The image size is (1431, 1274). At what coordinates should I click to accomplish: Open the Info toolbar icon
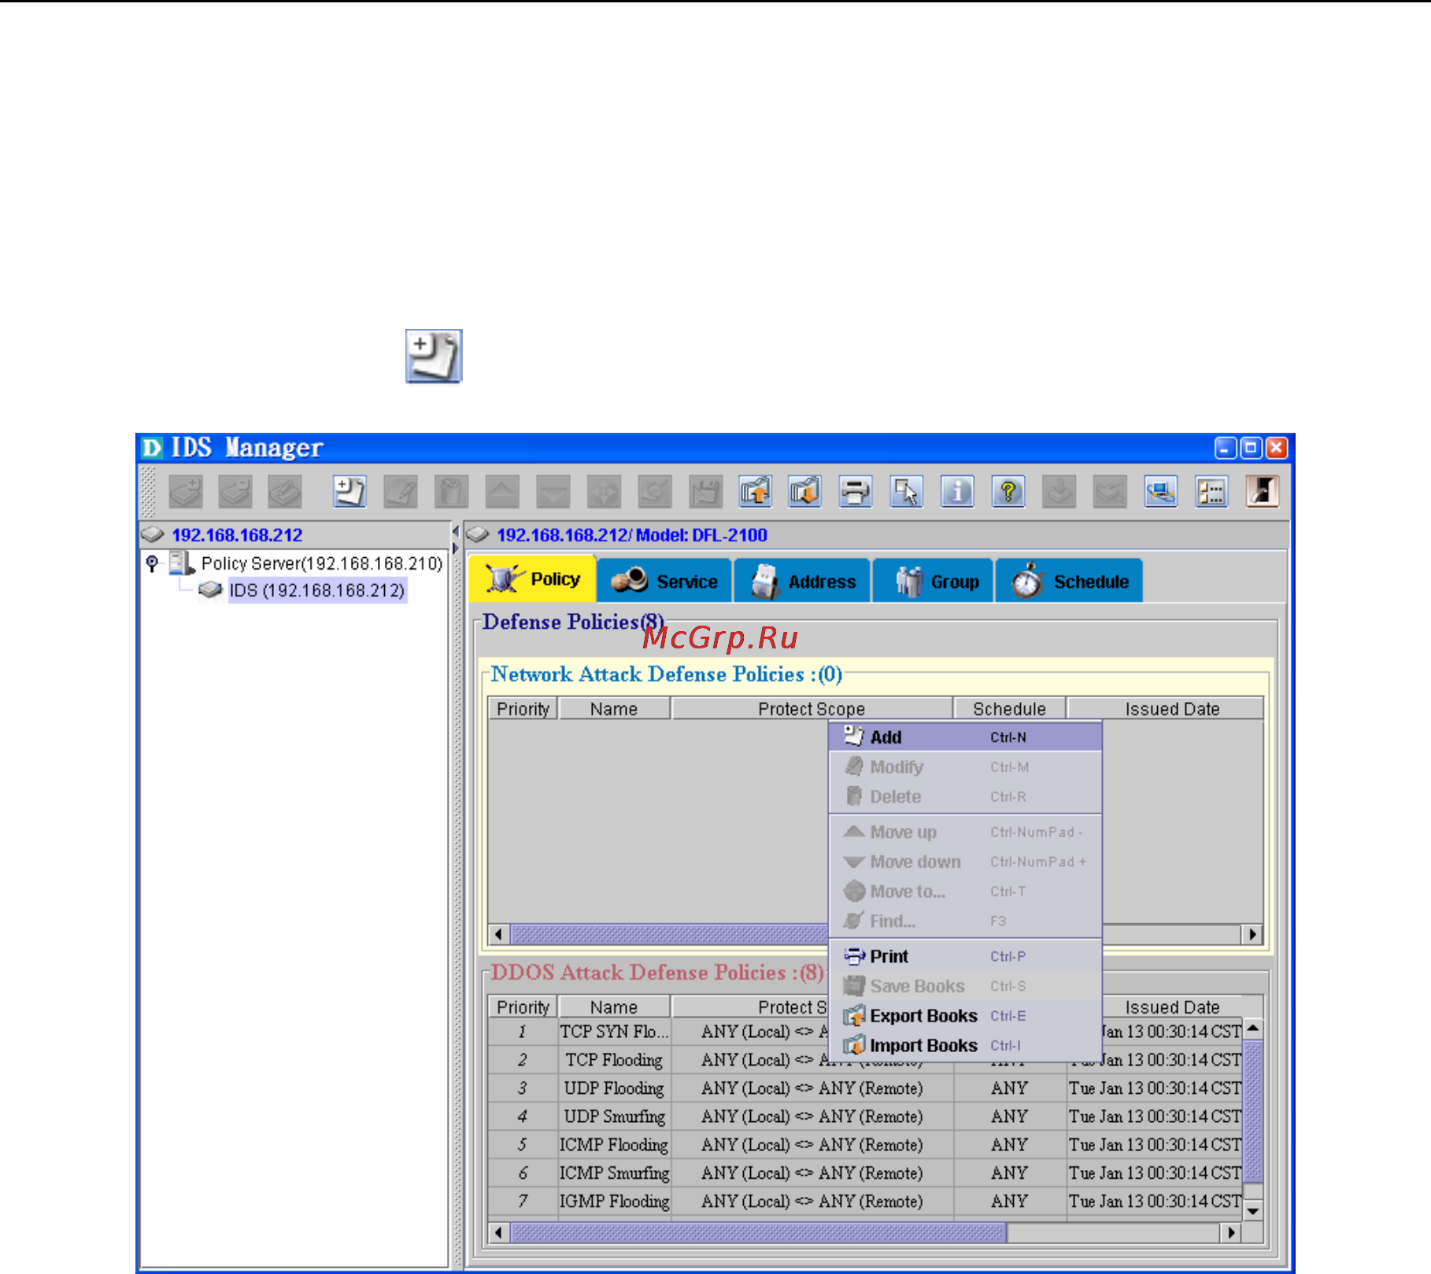(x=957, y=493)
